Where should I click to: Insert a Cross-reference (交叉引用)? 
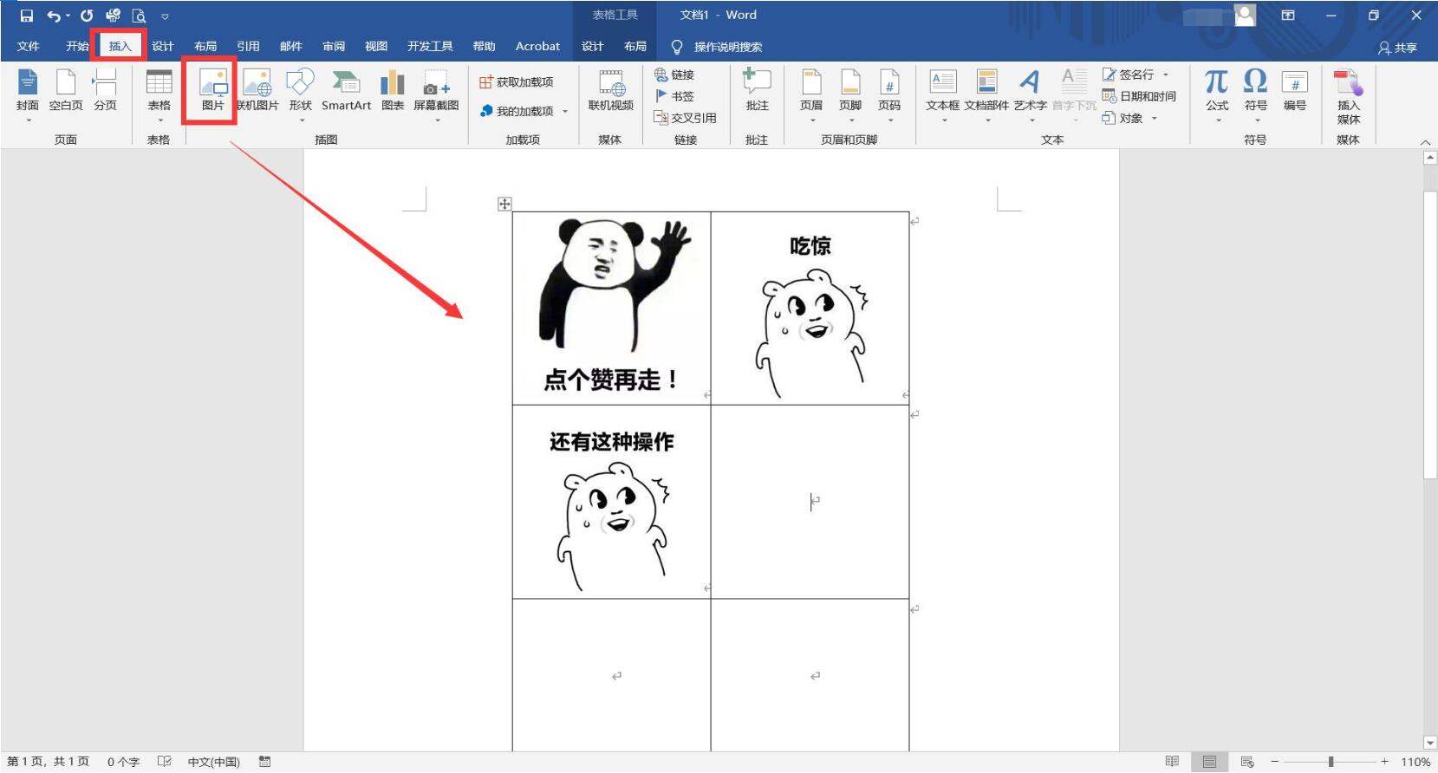[x=685, y=118]
